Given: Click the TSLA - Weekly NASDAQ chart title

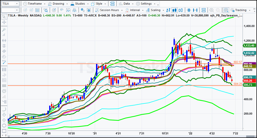Looking at the screenshot, I should point(25,15).
